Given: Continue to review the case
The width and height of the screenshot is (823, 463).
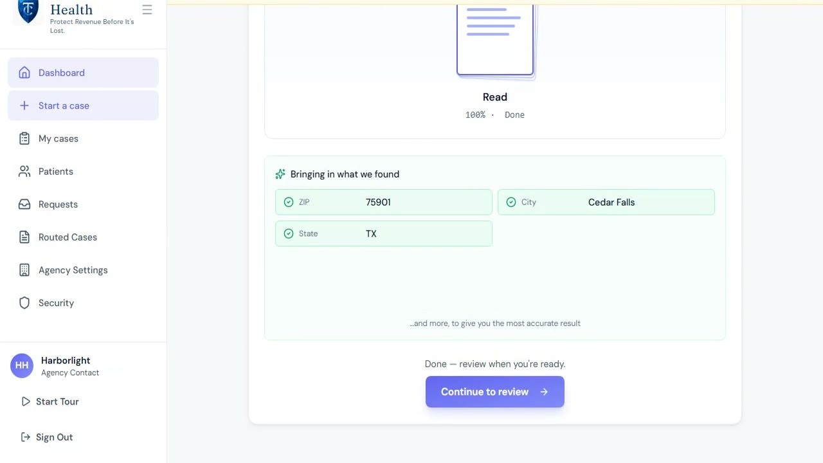Looking at the screenshot, I should [495, 392].
